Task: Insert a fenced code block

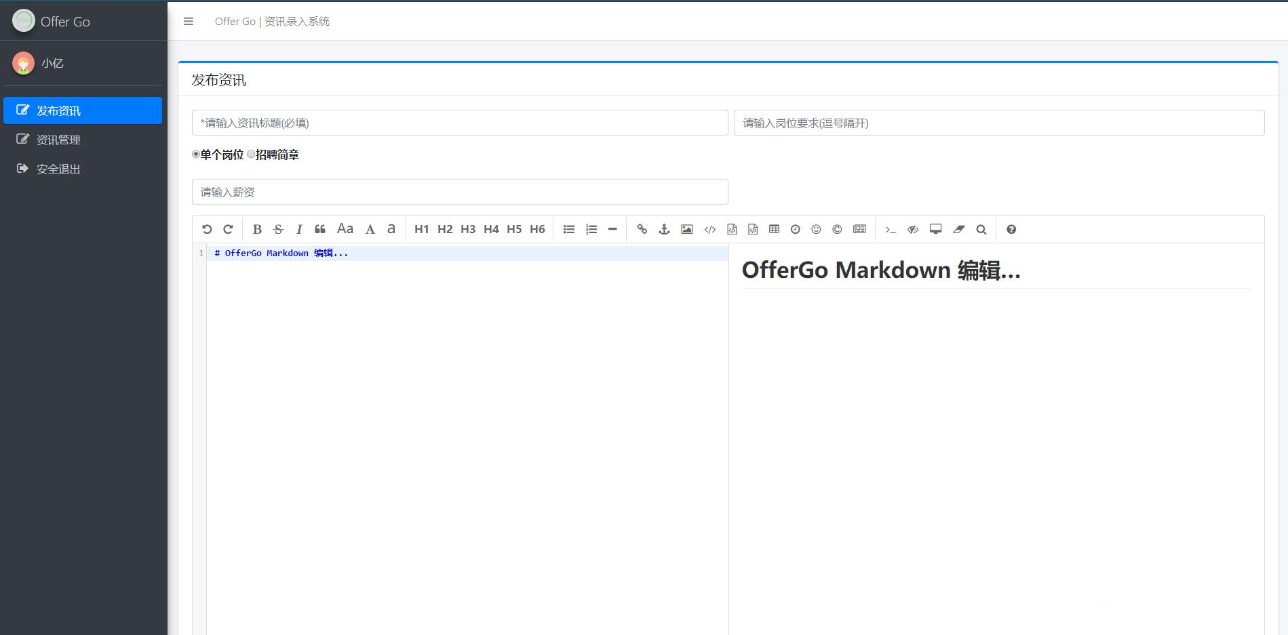Action: [753, 229]
